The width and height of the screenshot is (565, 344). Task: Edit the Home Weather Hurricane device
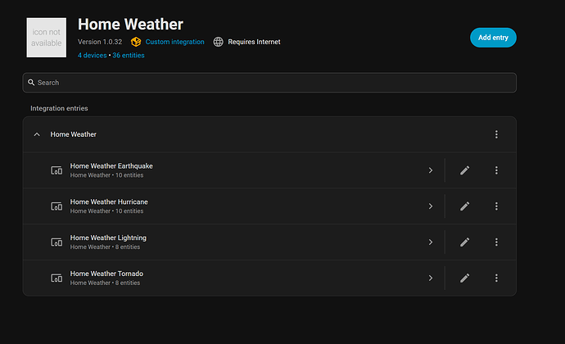point(464,206)
